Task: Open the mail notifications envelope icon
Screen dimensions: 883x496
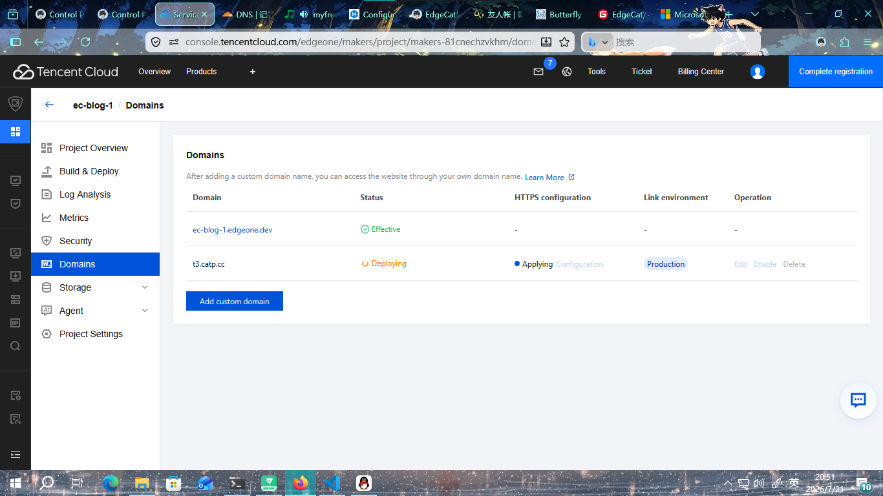Action: [538, 72]
